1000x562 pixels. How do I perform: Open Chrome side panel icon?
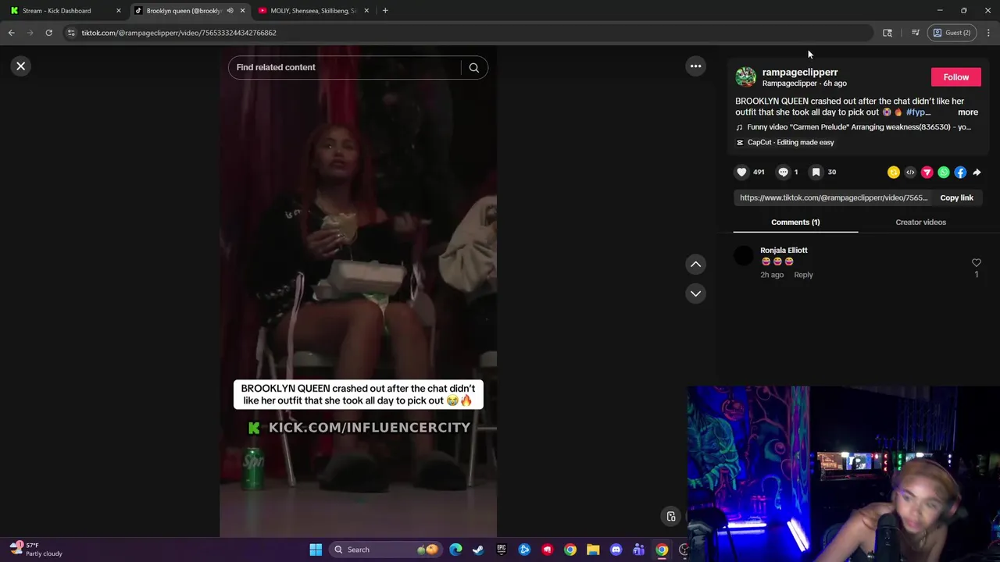point(887,33)
